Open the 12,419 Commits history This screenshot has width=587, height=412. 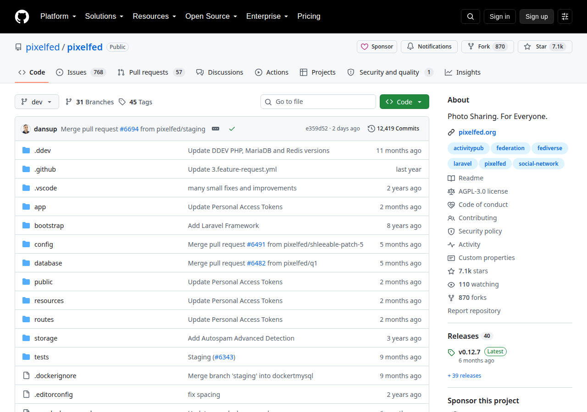click(x=393, y=129)
